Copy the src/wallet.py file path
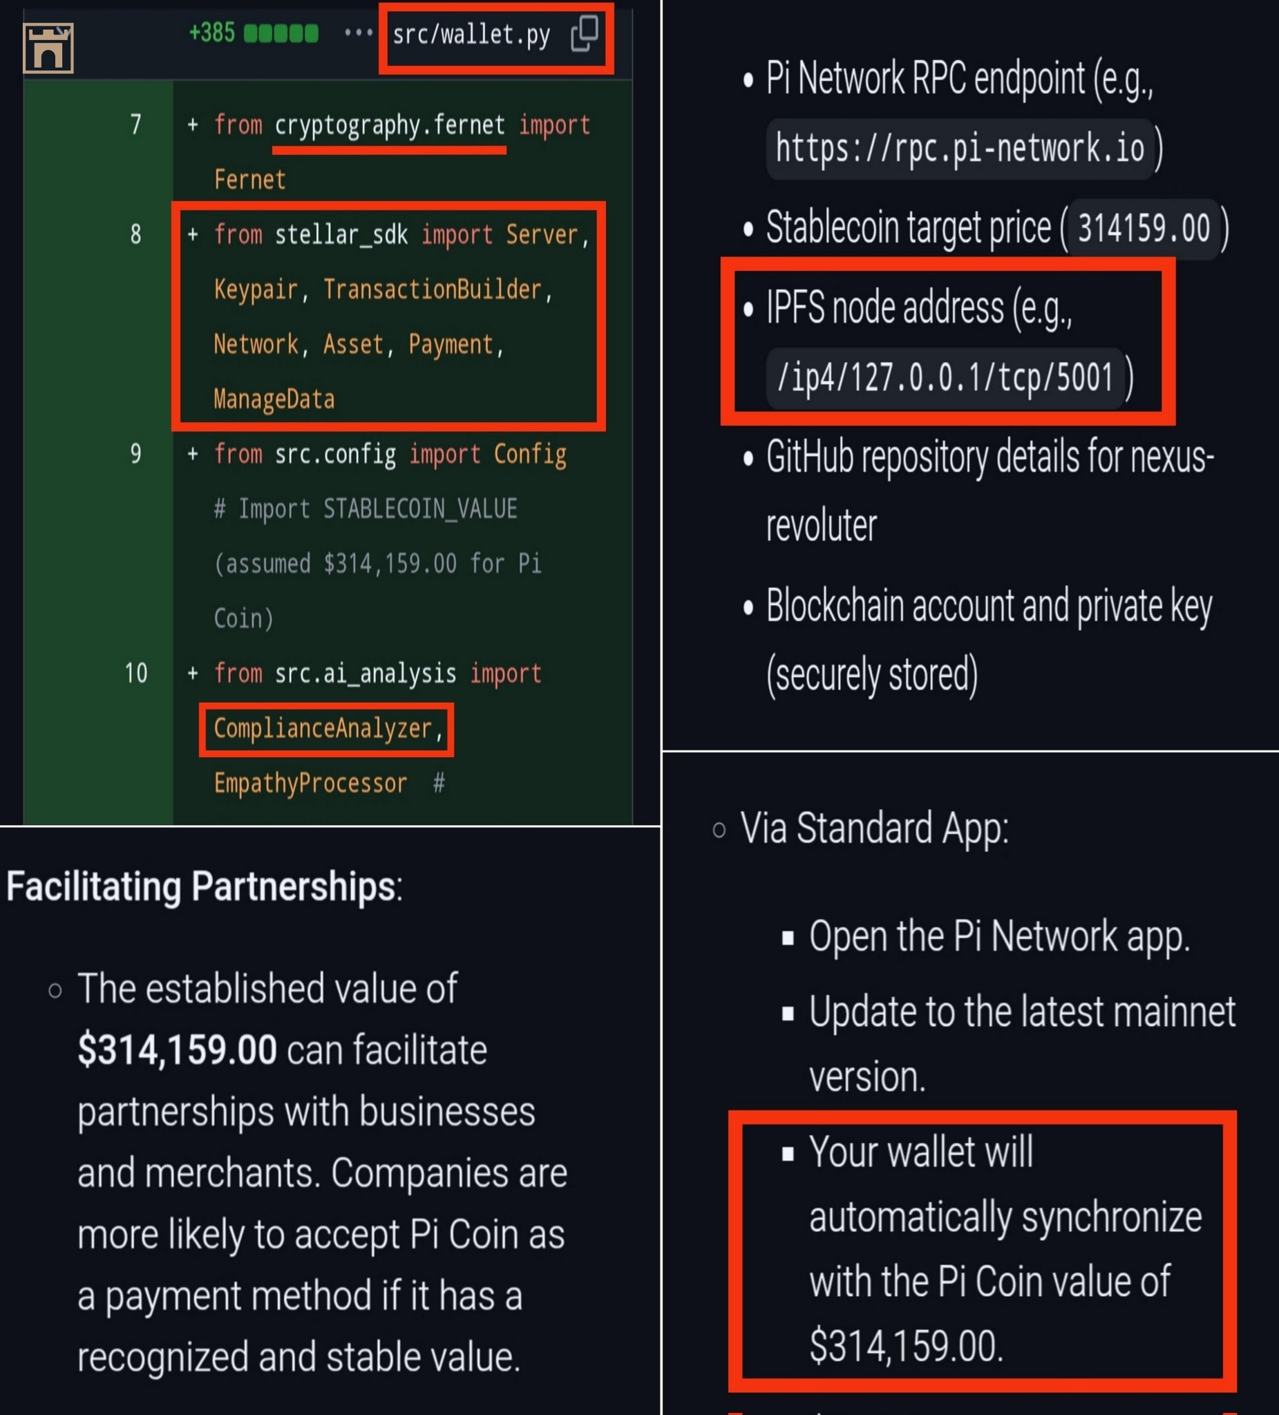Image resolution: width=1279 pixels, height=1415 pixels. 584,34
